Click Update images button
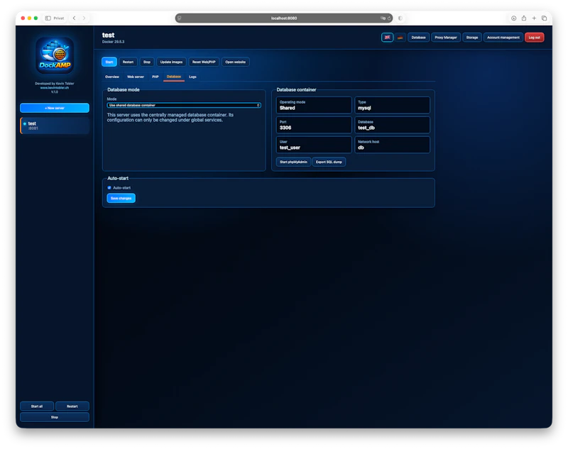The height and width of the screenshot is (449, 568). click(x=171, y=62)
